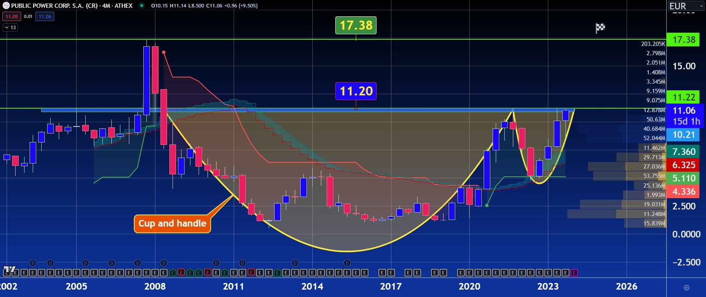Click the red 11.05 sell button
706x297 pixels.
12,16
